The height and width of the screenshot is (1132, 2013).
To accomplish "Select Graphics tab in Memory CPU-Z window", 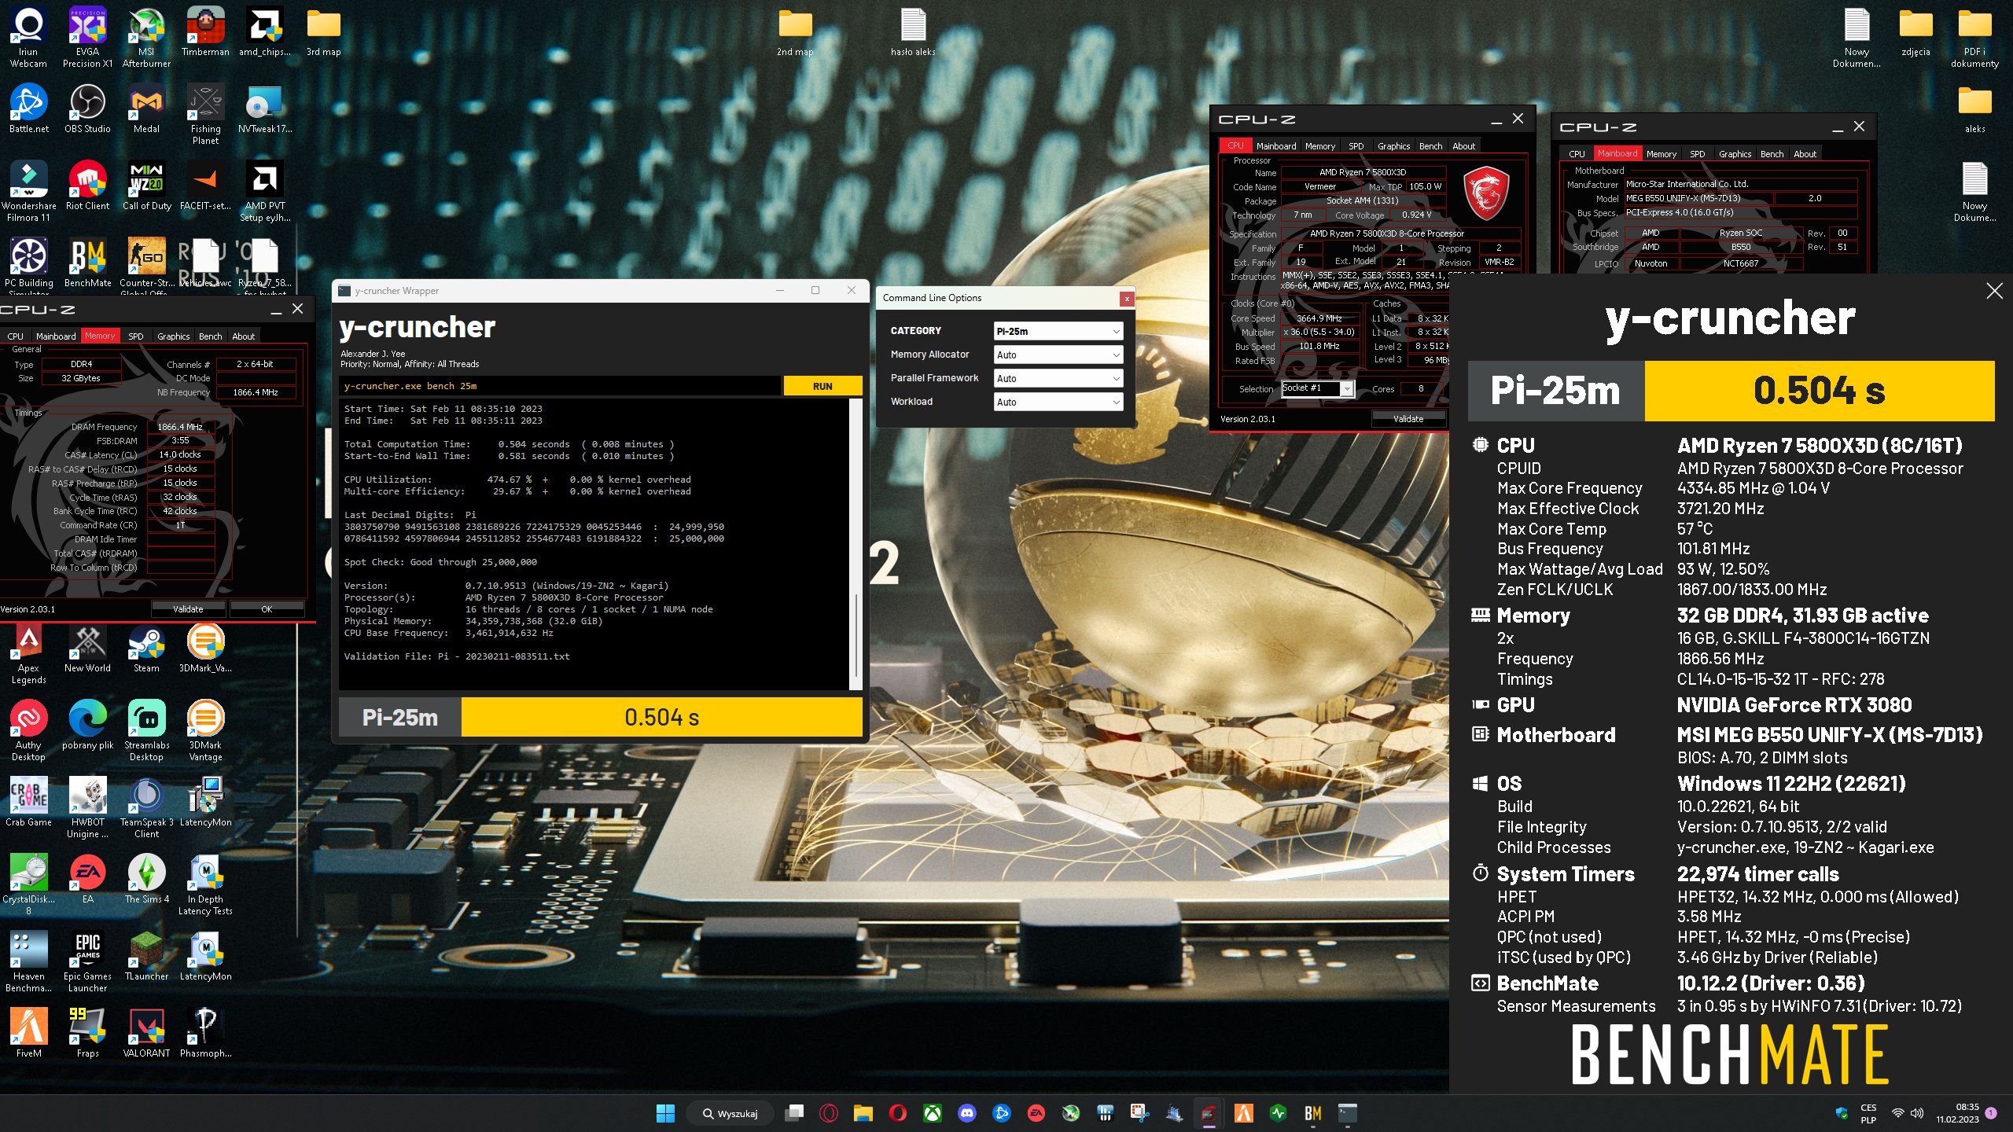I will pos(173,336).
